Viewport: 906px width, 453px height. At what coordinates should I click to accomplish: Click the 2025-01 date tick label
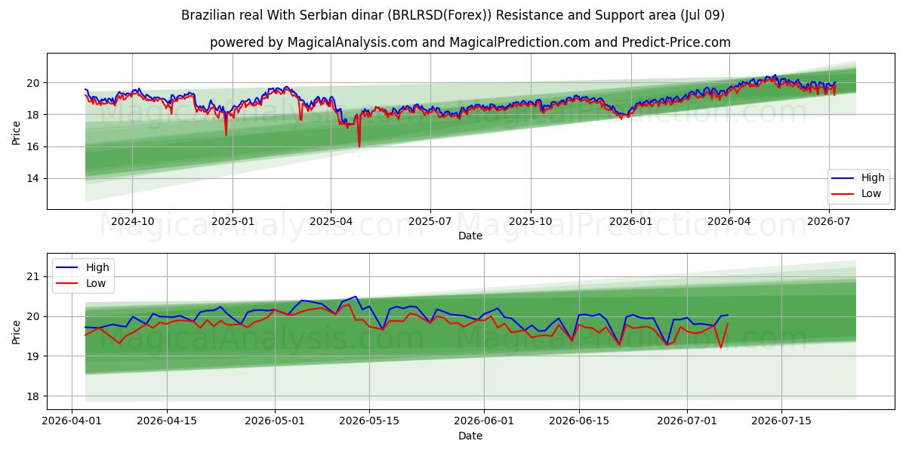coord(232,222)
